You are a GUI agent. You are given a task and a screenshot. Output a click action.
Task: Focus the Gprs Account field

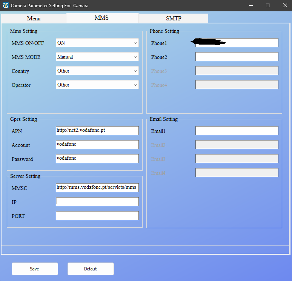pyautogui.click(x=97, y=145)
